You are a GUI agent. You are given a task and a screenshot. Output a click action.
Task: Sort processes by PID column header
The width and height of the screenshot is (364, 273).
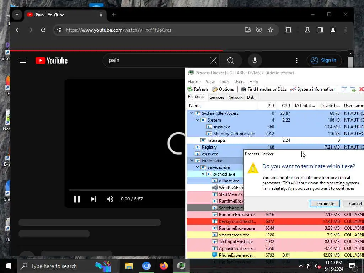267,105
